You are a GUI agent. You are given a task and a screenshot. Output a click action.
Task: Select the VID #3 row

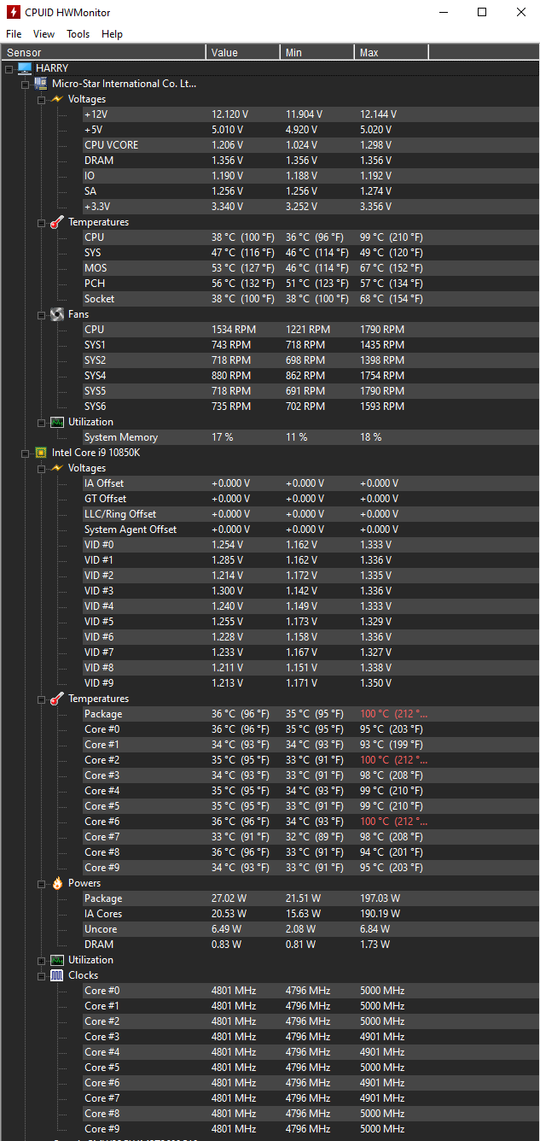[311, 591]
